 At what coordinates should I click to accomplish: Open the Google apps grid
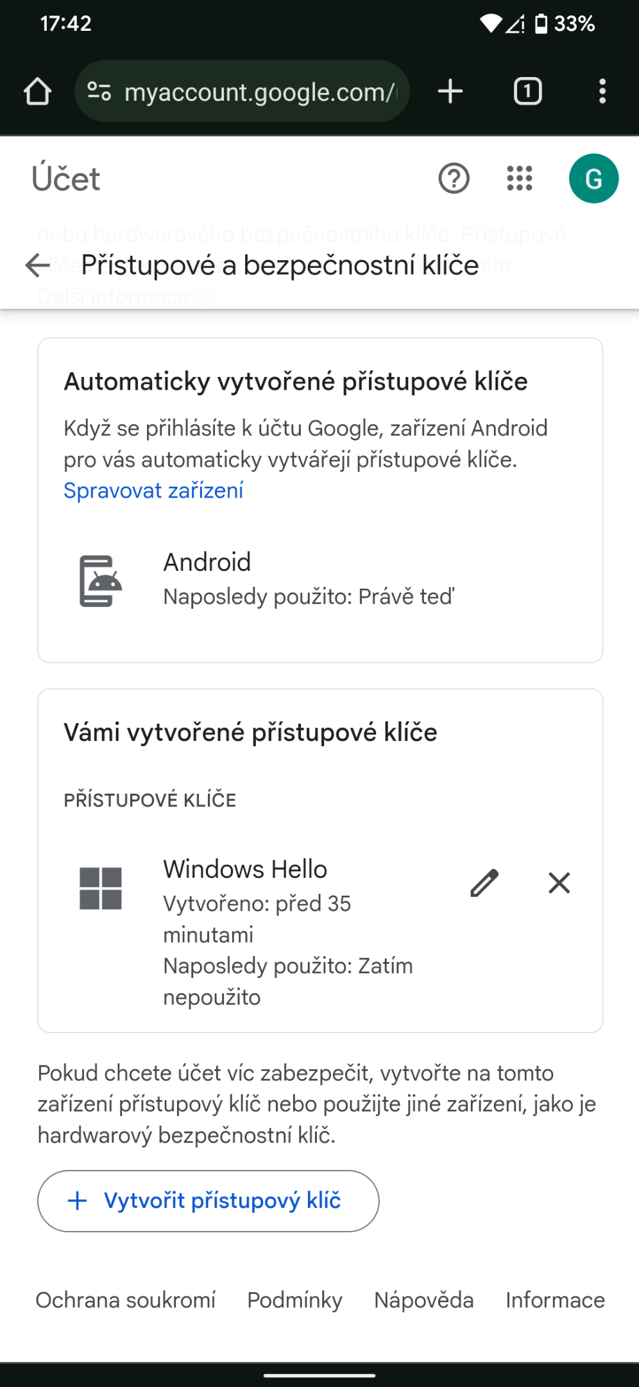click(520, 179)
